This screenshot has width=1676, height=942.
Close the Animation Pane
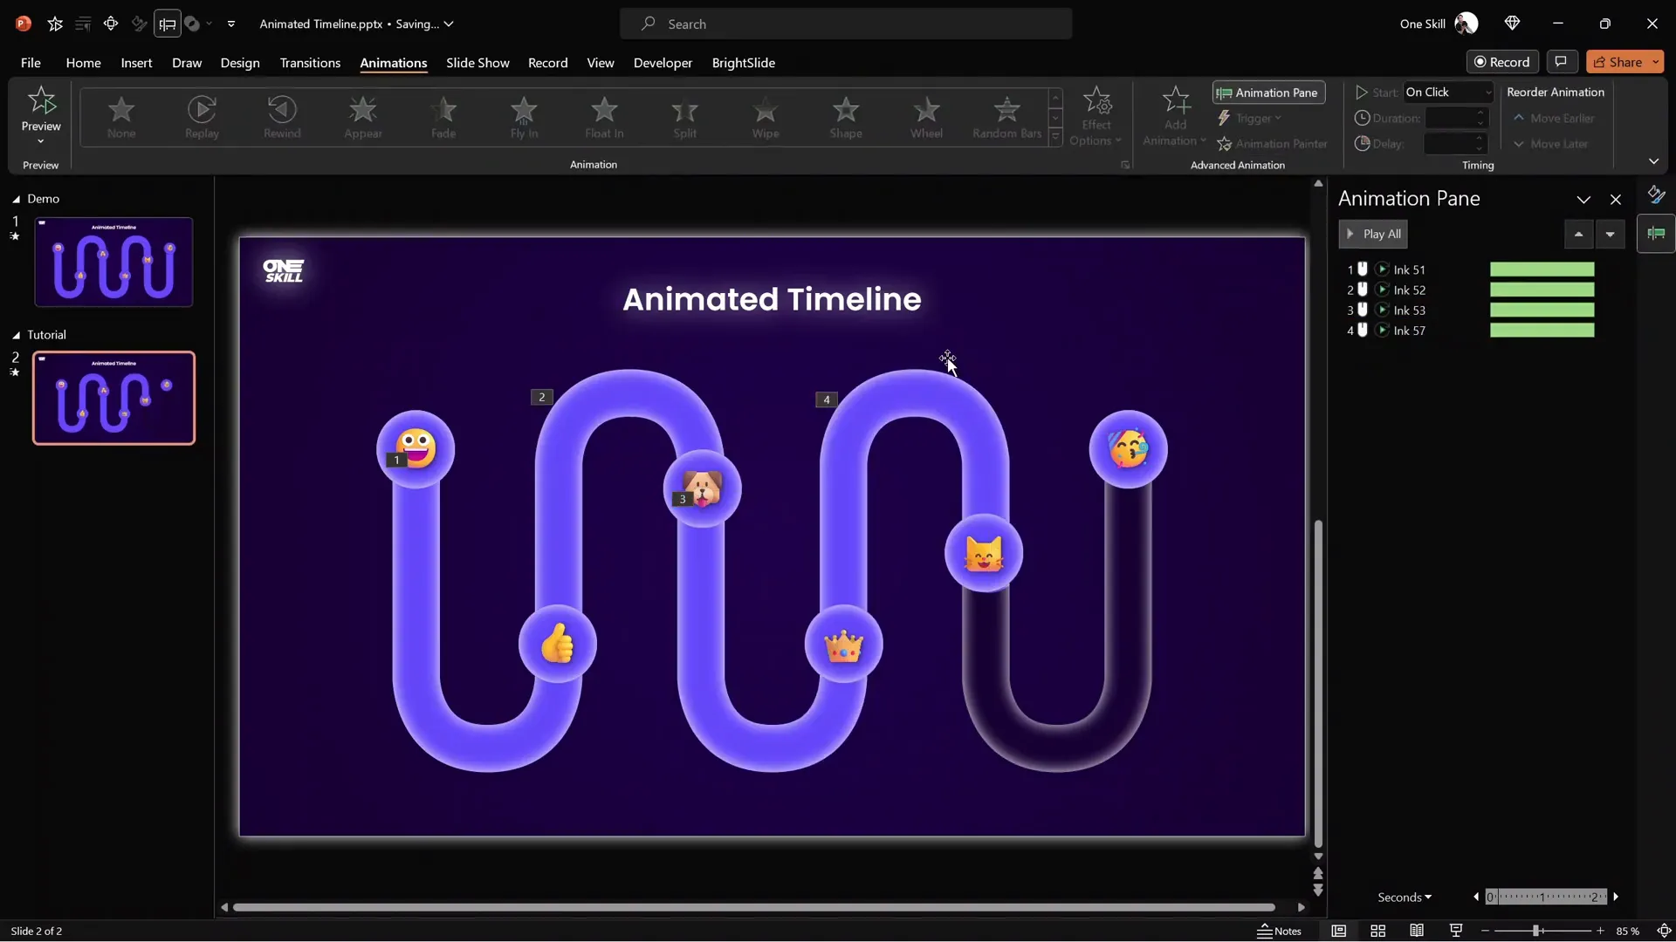pyautogui.click(x=1616, y=200)
